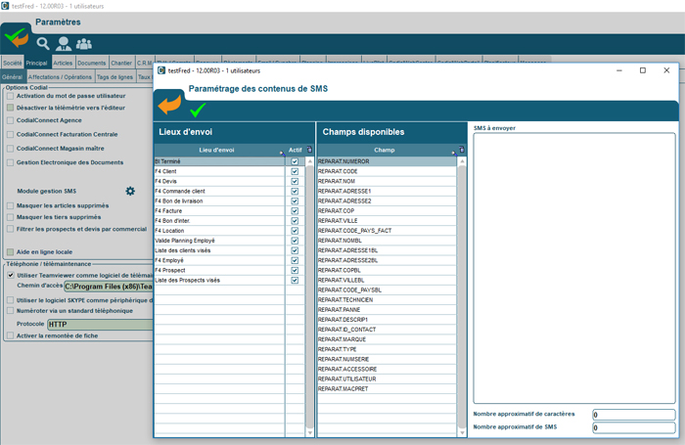This screenshot has width=685, height=445.
Task: Switch to the Articles tab
Action: click(63, 63)
